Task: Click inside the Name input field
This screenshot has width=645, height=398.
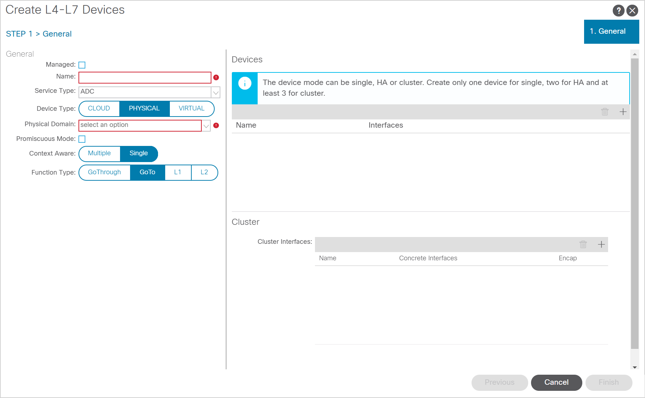Action: click(145, 77)
